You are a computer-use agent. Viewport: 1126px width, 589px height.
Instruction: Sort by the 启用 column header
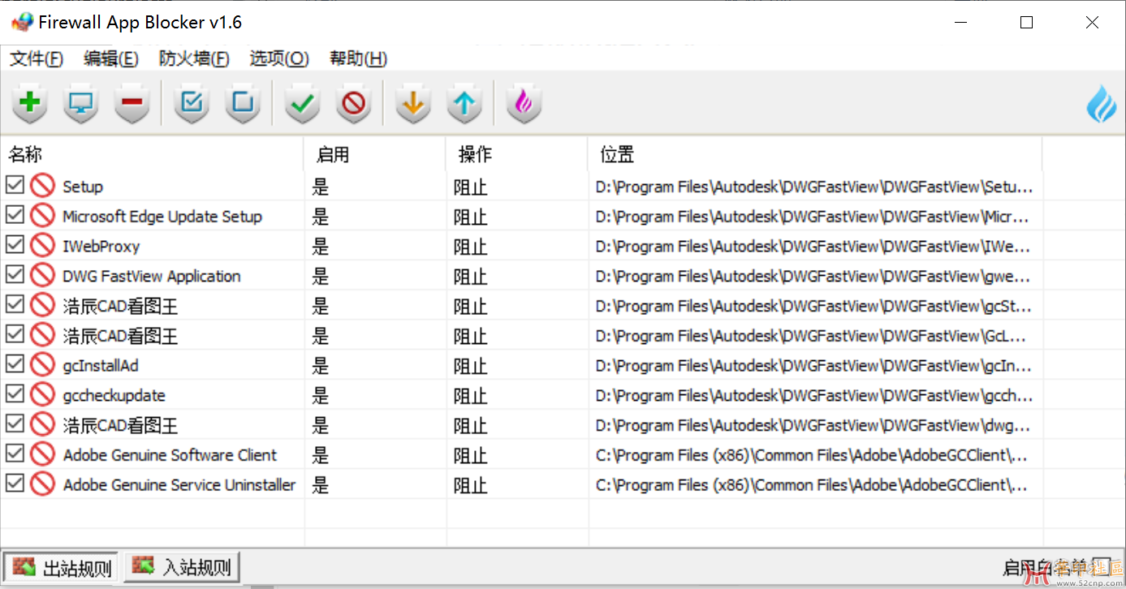pyautogui.click(x=375, y=153)
